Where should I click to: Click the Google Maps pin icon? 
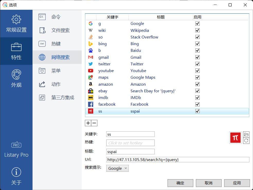click(91, 77)
